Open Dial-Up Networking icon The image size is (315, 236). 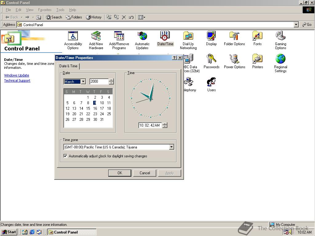coord(188,40)
